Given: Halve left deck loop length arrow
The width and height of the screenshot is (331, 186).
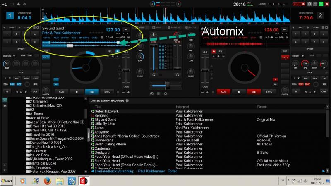Looking at the screenshot, I should pyautogui.click(x=17, y=92).
